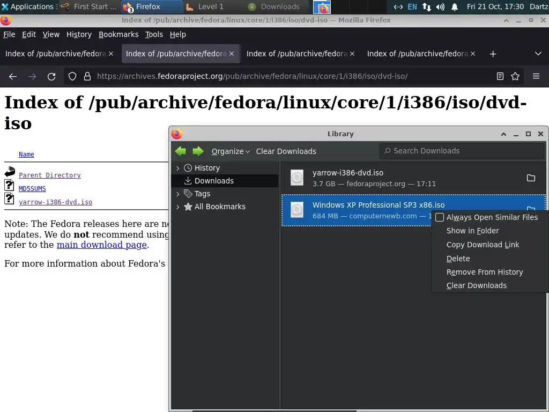Go back in Library with green left arrow
Viewport: 549px width, 412px height.
[x=181, y=151]
